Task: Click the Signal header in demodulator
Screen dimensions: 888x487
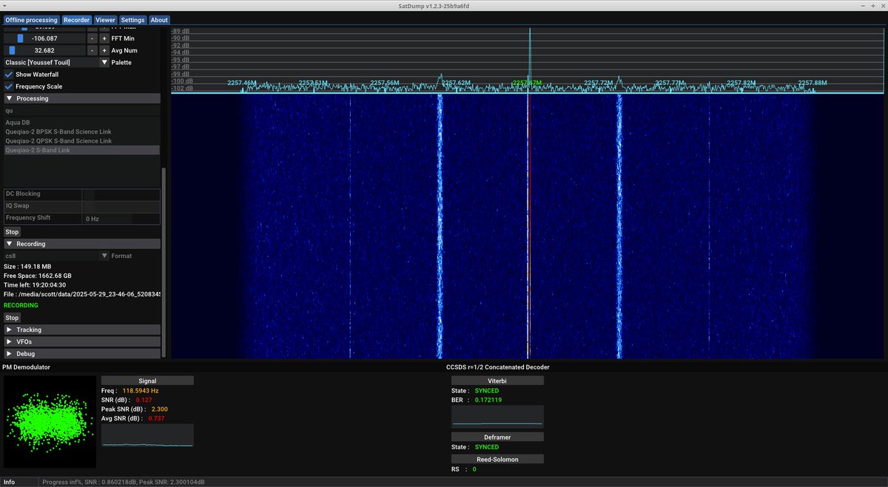Action: pyautogui.click(x=147, y=381)
